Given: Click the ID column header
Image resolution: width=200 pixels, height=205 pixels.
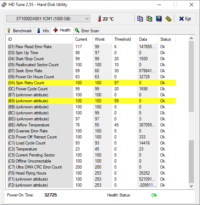Looking at the screenshot, I should (40, 39).
